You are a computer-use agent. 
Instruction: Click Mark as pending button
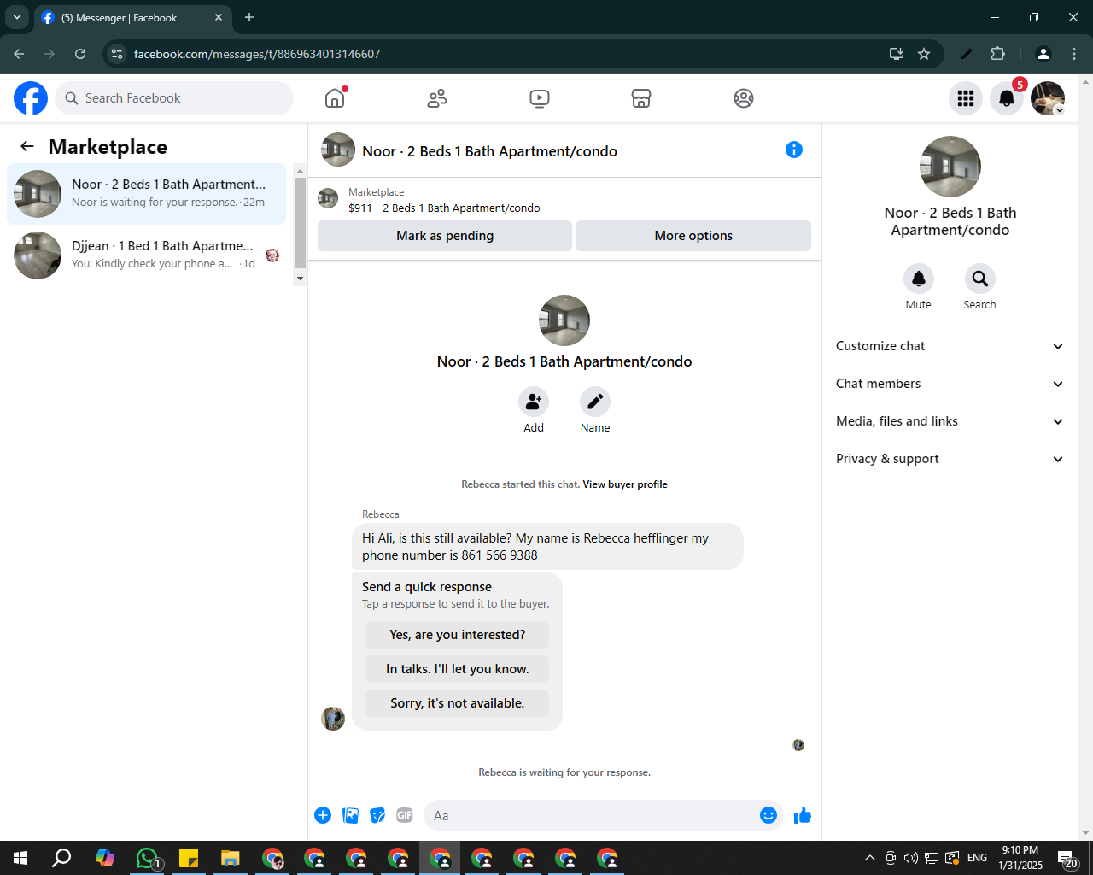[445, 236]
